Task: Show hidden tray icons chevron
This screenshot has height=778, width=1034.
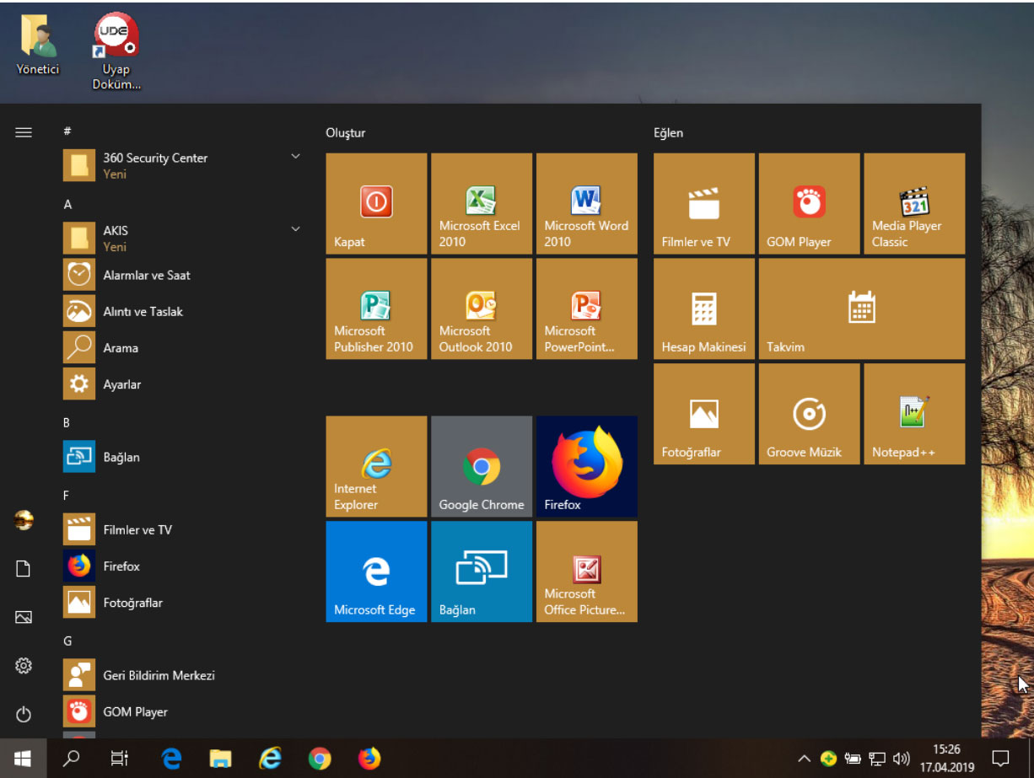Action: coord(805,759)
